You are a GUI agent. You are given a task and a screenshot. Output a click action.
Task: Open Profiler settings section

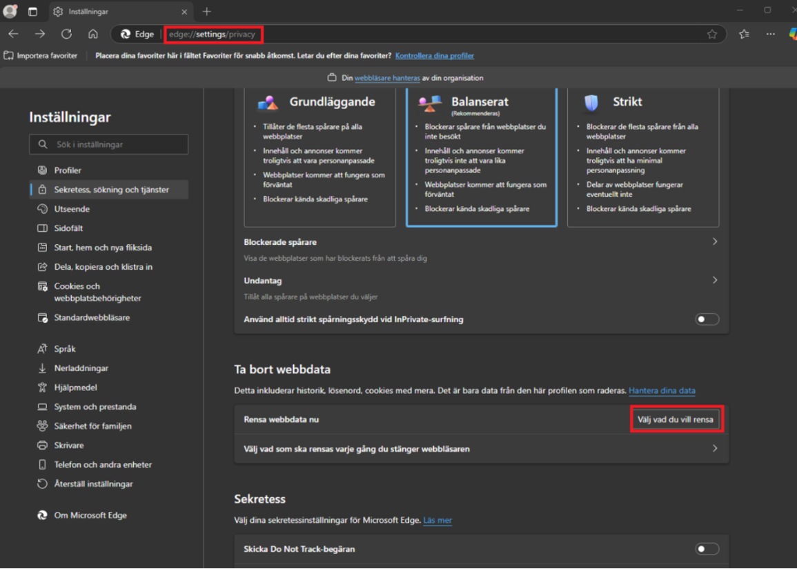[x=109, y=170]
